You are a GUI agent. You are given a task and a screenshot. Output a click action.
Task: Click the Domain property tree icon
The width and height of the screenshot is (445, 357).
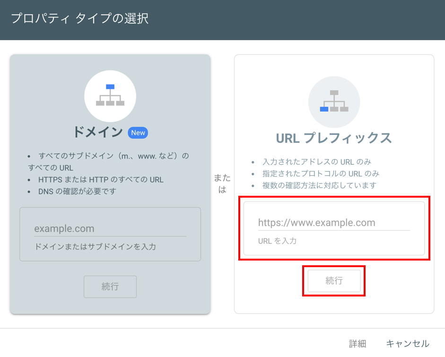tap(110, 96)
